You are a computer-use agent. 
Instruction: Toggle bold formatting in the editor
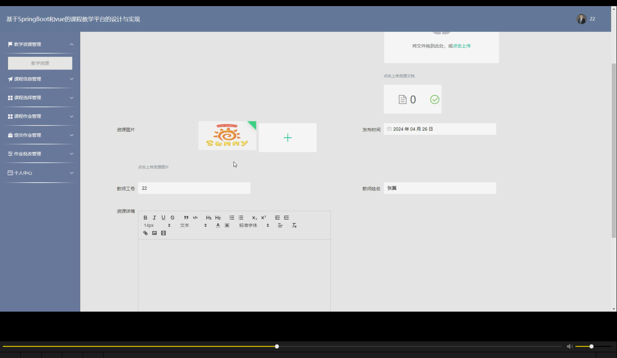[145, 218]
